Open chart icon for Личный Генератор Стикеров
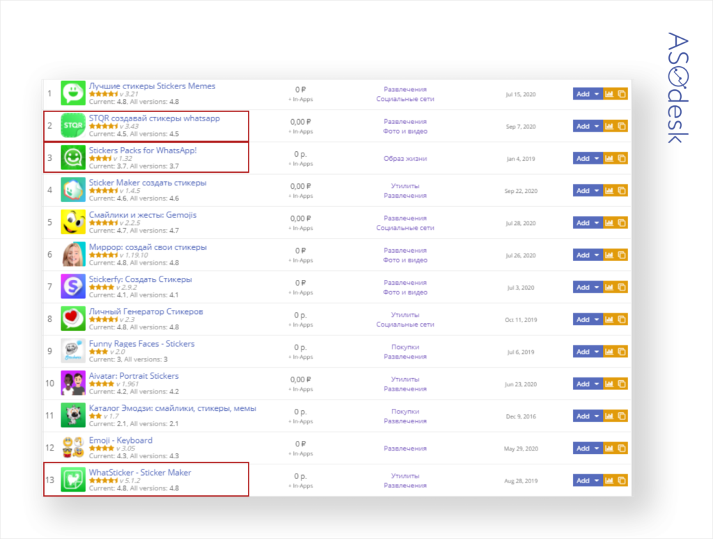The width and height of the screenshot is (713, 539). pos(609,320)
